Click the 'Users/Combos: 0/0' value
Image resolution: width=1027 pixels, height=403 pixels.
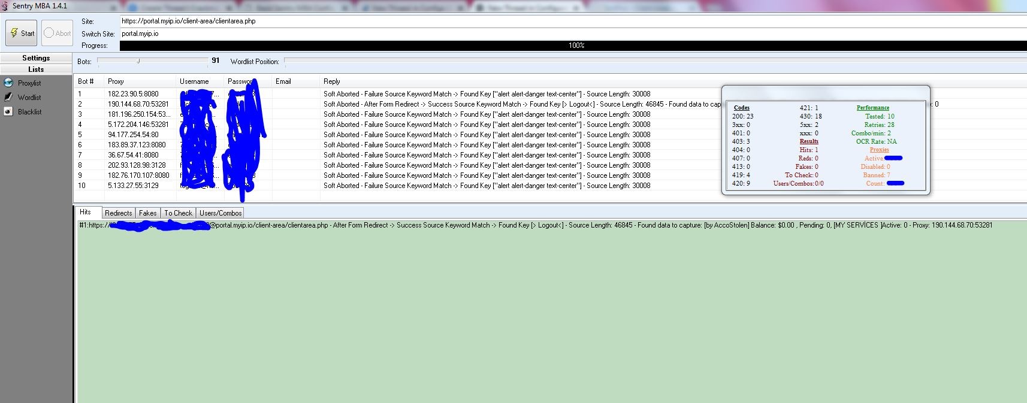pos(799,184)
